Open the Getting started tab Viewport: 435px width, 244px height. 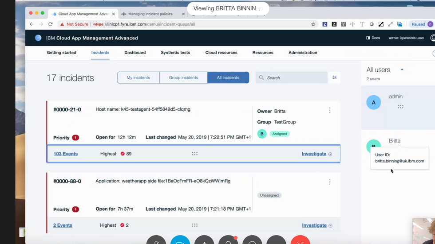(x=62, y=53)
